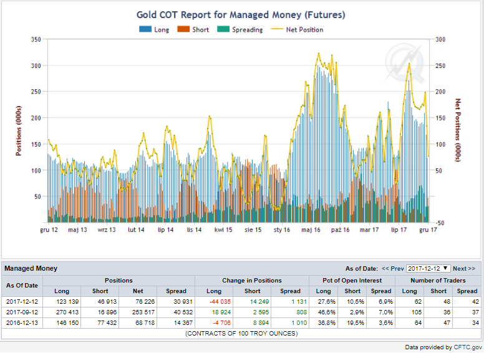Go to previous report with << Prev
This screenshot has width=484, height=353.
click(x=393, y=268)
